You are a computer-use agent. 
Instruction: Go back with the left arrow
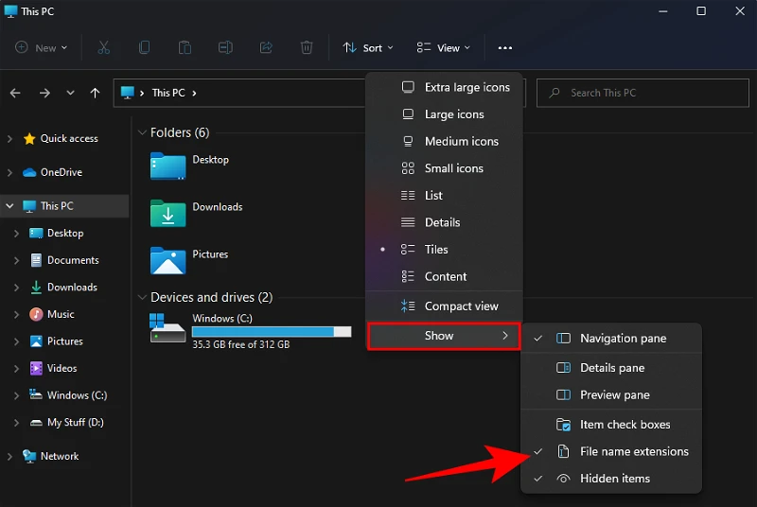point(15,93)
